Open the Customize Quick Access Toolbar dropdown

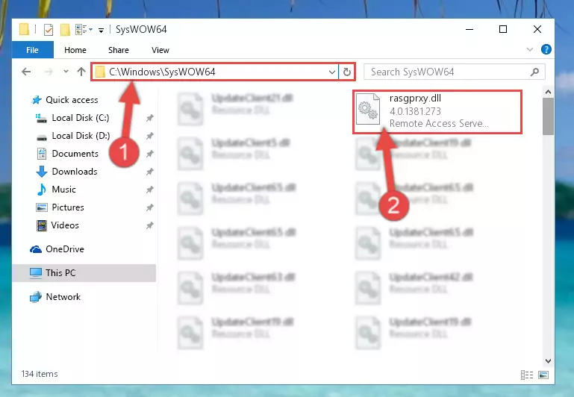pos(101,30)
